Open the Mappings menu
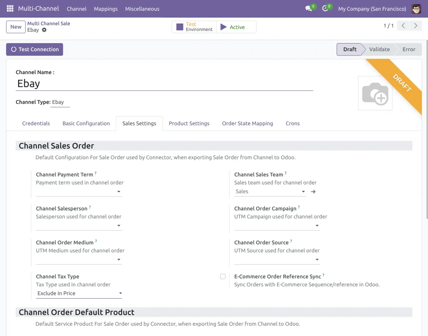 click(106, 9)
